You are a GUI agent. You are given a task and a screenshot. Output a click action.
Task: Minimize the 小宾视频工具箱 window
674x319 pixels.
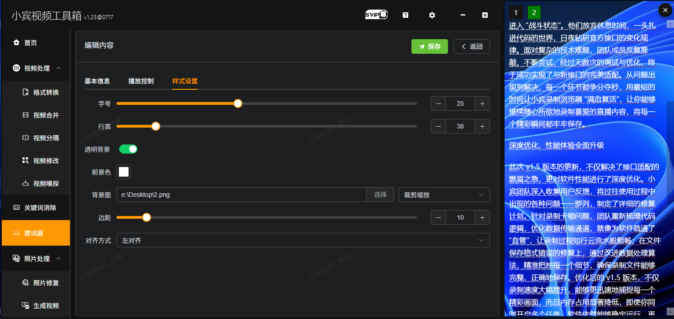463,15
